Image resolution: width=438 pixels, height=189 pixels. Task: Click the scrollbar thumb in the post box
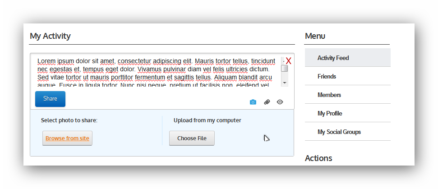coord(285,69)
